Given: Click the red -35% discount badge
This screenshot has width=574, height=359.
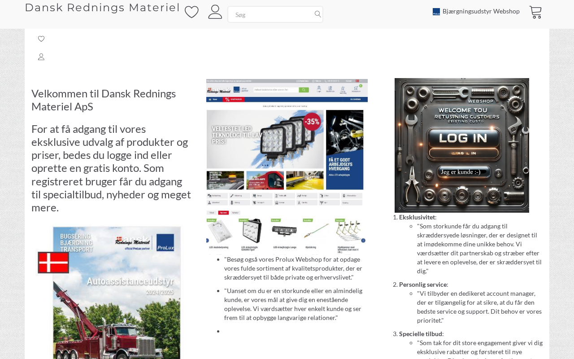Looking at the screenshot, I should click(x=312, y=122).
